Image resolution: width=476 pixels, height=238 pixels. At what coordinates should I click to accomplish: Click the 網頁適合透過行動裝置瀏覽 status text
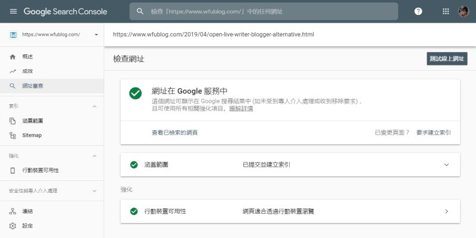coord(278,211)
